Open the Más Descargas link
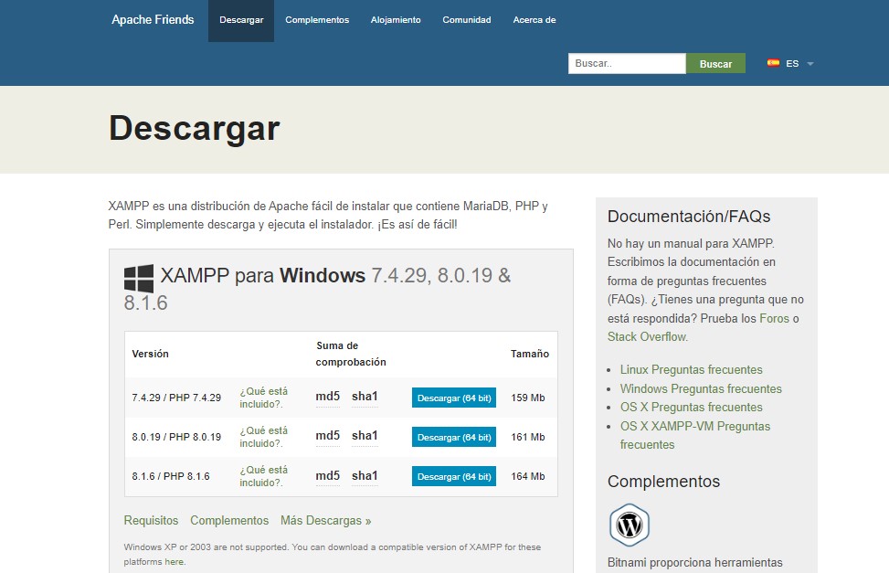 pos(325,520)
